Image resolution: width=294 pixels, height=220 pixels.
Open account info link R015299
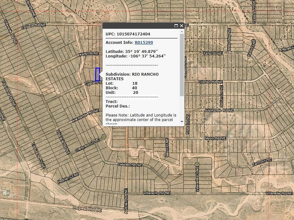(144, 42)
